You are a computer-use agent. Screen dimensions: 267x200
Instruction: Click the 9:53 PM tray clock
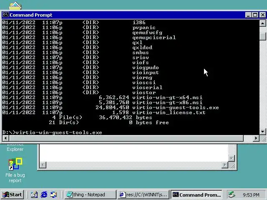(x=251, y=195)
